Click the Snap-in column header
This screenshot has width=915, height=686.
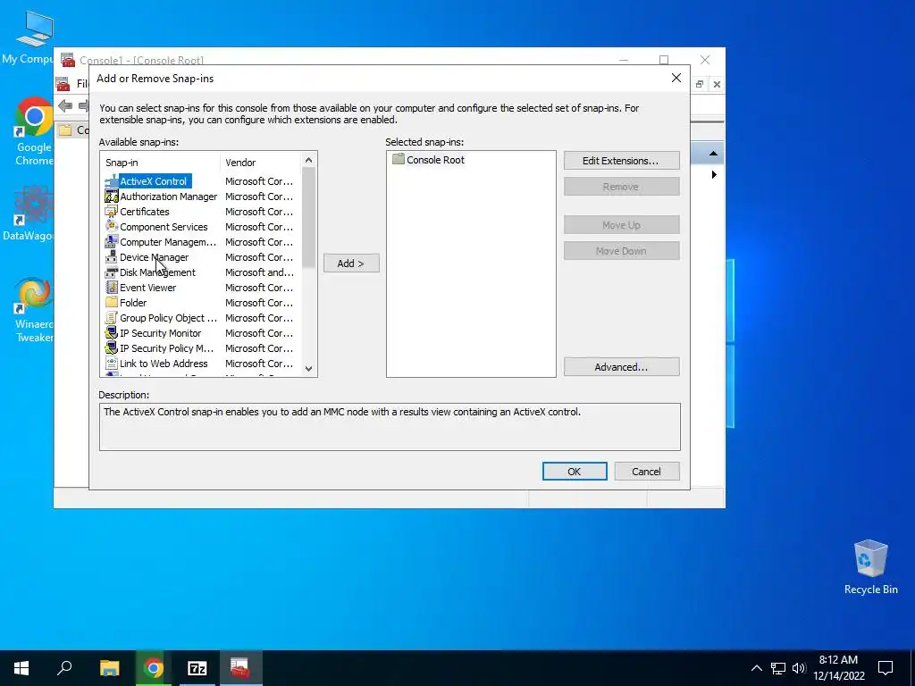(160, 163)
